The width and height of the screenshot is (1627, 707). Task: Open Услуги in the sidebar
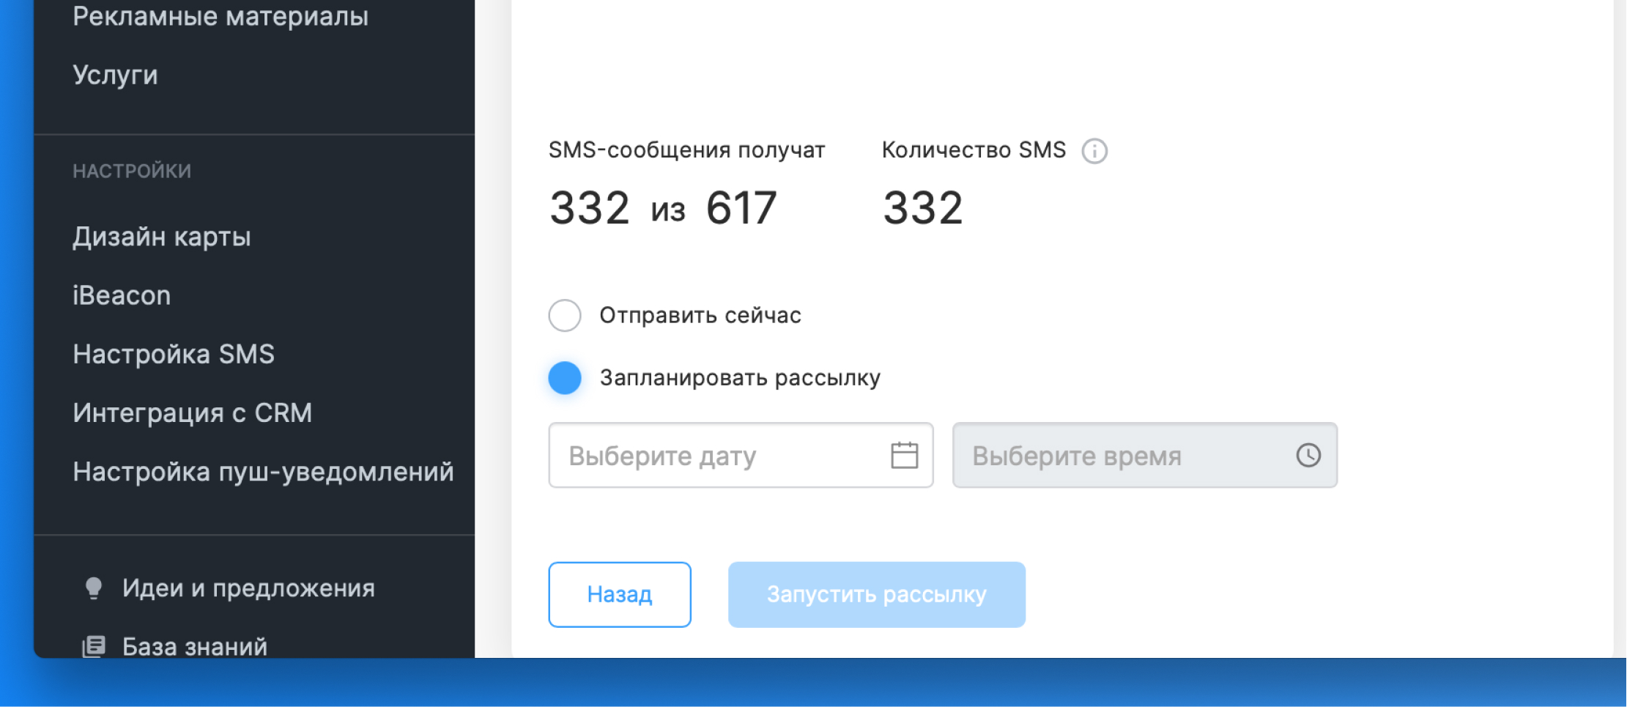tap(115, 75)
